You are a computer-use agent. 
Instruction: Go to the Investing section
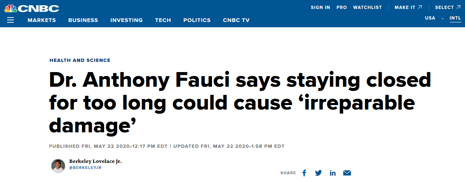click(126, 20)
